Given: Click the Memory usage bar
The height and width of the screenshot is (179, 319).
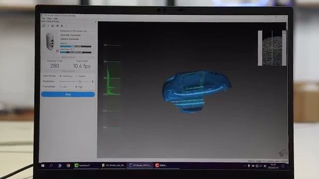Looking at the screenshot, I should pos(75,46).
